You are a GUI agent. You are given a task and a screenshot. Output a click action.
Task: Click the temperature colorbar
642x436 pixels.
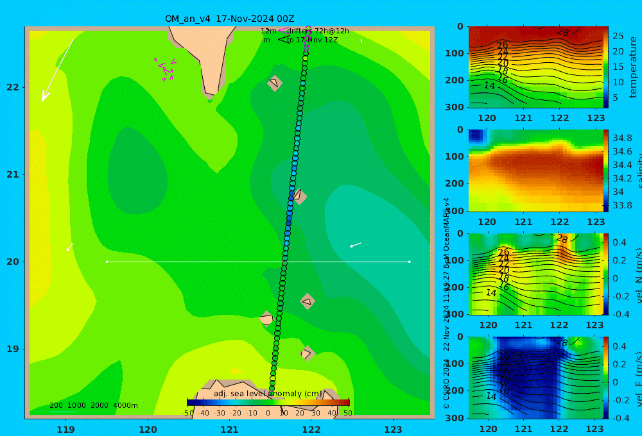coord(606,67)
